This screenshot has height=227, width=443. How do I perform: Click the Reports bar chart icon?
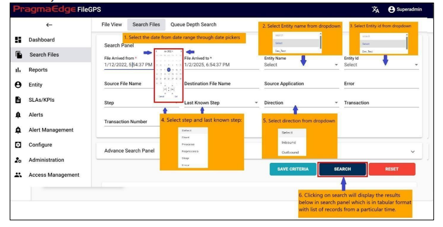click(x=19, y=70)
